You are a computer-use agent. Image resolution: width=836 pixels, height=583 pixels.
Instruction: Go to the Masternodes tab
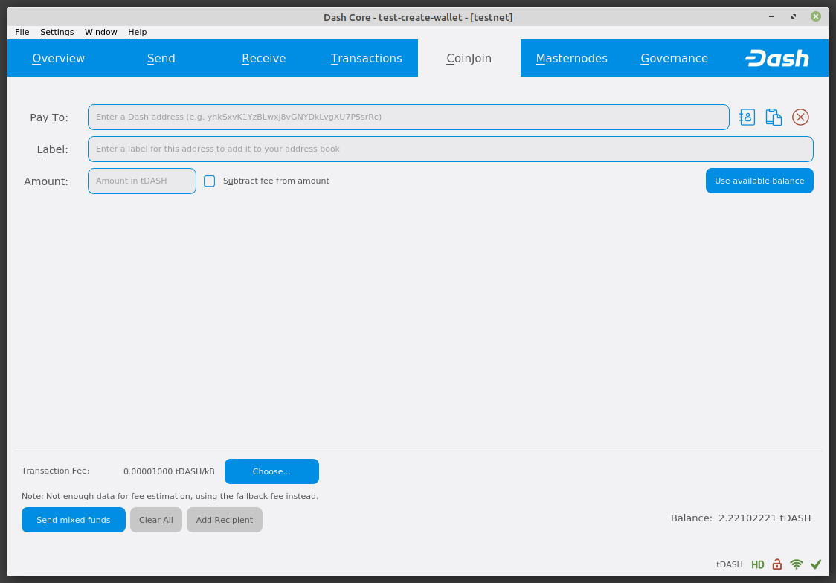[571, 58]
